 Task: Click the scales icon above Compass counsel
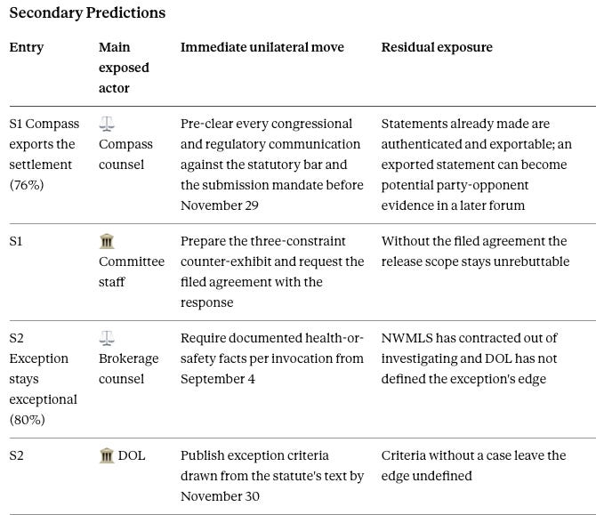click(107, 124)
